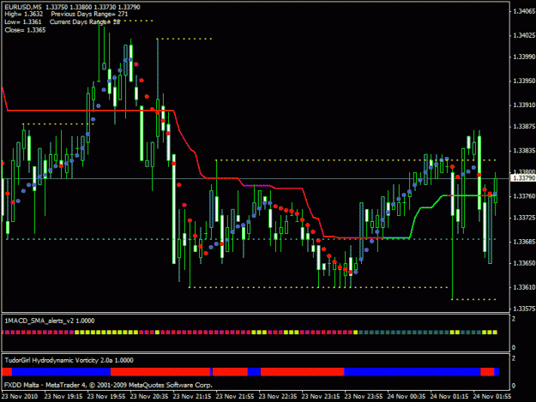Click the 1.34065 price axis label
The image size is (536, 402).
coord(524,11)
